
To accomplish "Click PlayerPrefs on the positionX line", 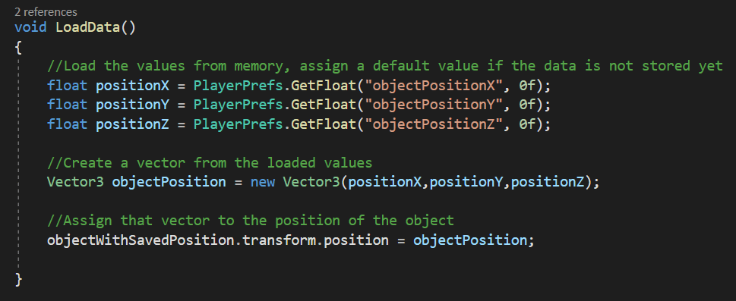I will click(238, 86).
